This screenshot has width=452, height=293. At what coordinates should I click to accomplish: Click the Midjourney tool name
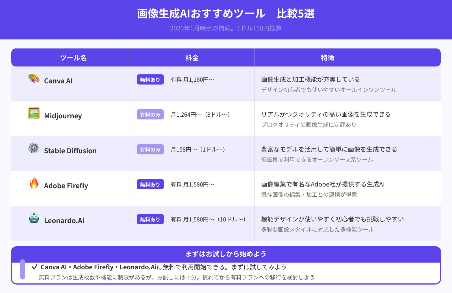pyautogui.click(x=63, y=116)
